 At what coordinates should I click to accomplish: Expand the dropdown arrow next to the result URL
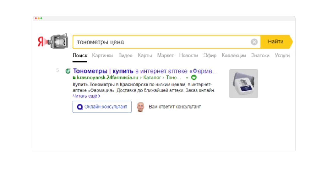click(x=187, y=78)
